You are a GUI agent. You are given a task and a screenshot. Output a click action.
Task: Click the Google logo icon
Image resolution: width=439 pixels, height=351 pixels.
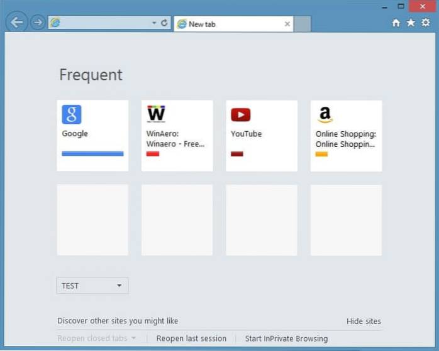click(72, 114)
